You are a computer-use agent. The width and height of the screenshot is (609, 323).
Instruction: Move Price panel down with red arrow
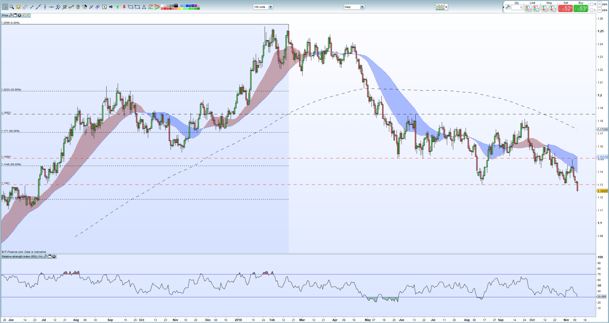click(23, 15)
